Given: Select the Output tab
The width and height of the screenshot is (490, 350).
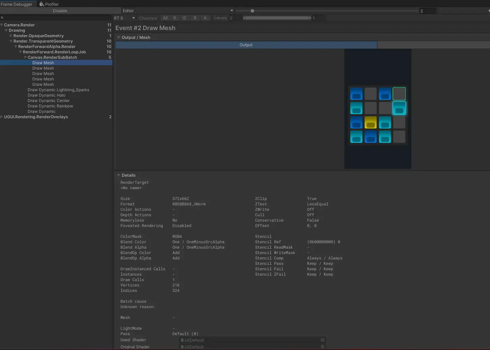Looking at the screenshot, I should coord(246,45).
